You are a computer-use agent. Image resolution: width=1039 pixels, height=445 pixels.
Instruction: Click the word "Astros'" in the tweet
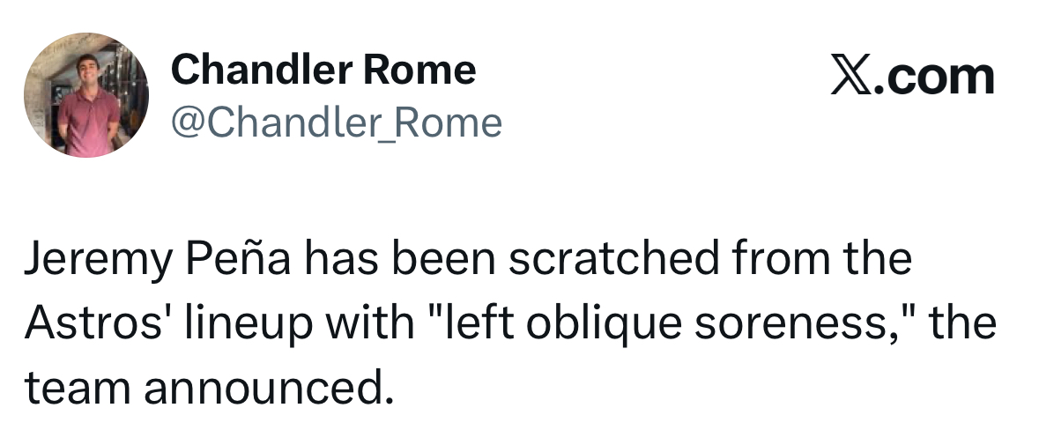(x=93, y=323)
